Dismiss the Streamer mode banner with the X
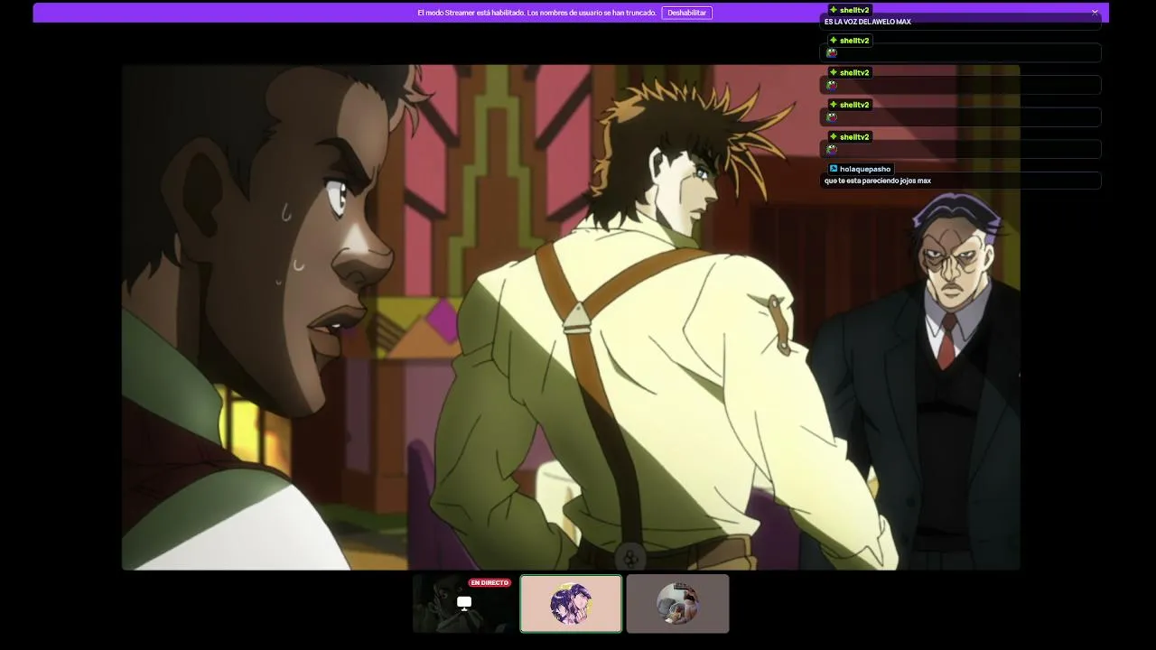Image resolution: width=1156 pixels, height=650 pixels. click(1095, 13)
